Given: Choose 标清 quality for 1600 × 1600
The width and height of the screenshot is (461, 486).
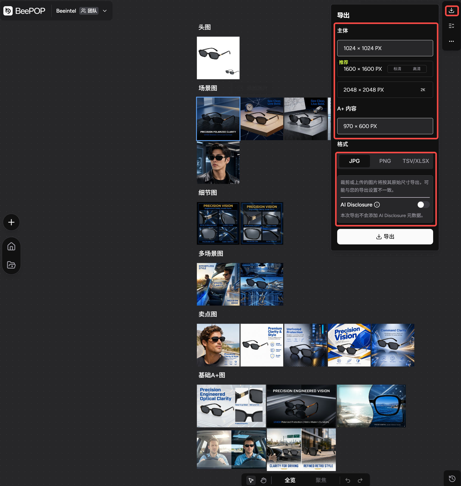Looking at the screenshot, I should coord(397,69).
